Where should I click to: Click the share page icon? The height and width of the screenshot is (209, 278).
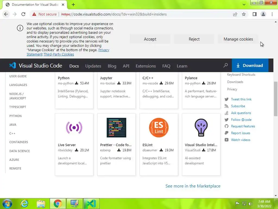[x=235, y=14]
